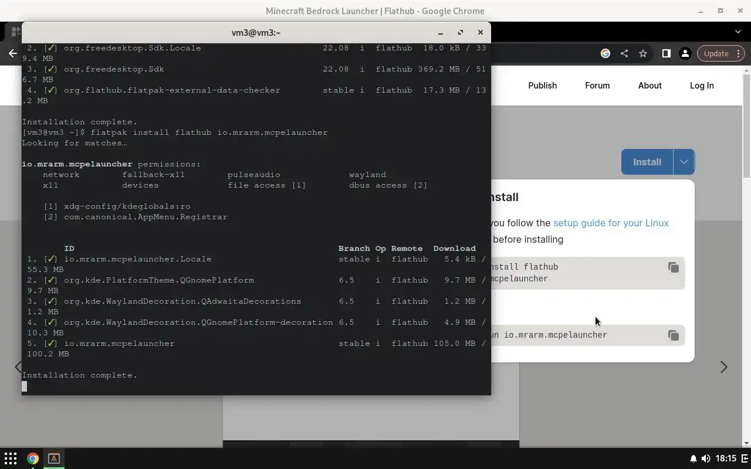751x469 pixels.
Task: Click the terminal title vm3@vm3:~
Action: (256, 33)
